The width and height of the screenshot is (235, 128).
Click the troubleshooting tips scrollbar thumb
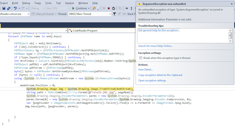point(231,35)
